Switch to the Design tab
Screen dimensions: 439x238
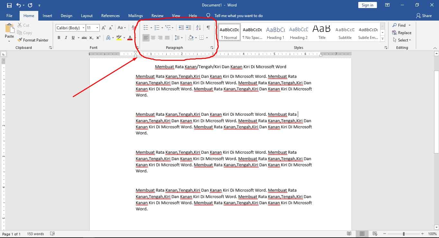[67, 15]
